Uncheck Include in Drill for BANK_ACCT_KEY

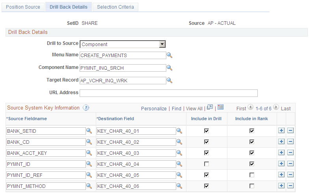click(207, 153)
